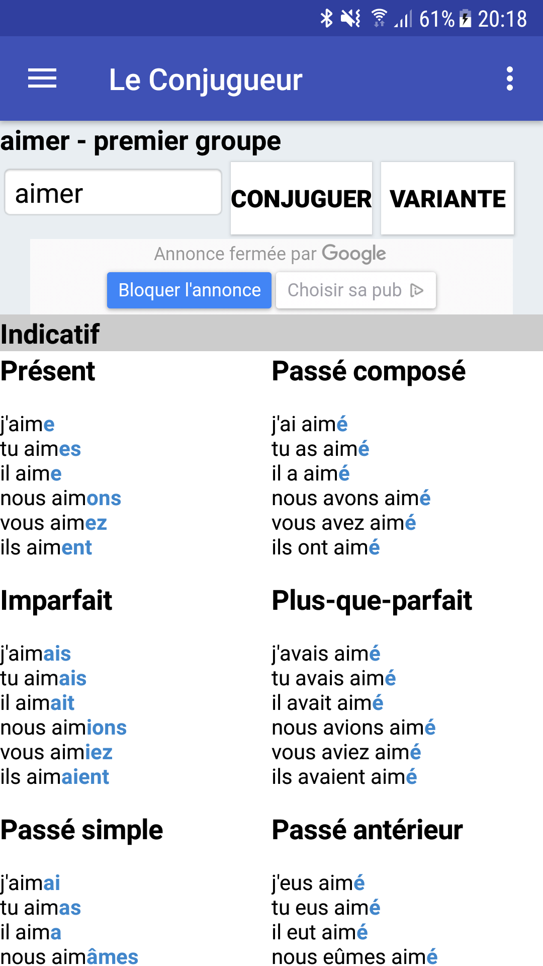The width and height of the screenshot is (543, 966).
Task: Tap the cell signal strength icon
Action: click(x=403, y=19)
